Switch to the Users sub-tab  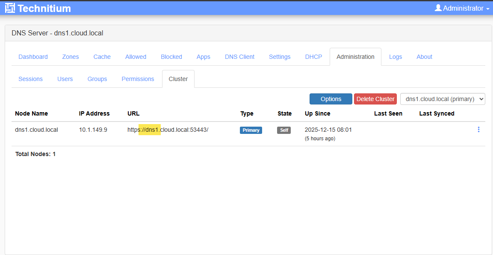65,78
